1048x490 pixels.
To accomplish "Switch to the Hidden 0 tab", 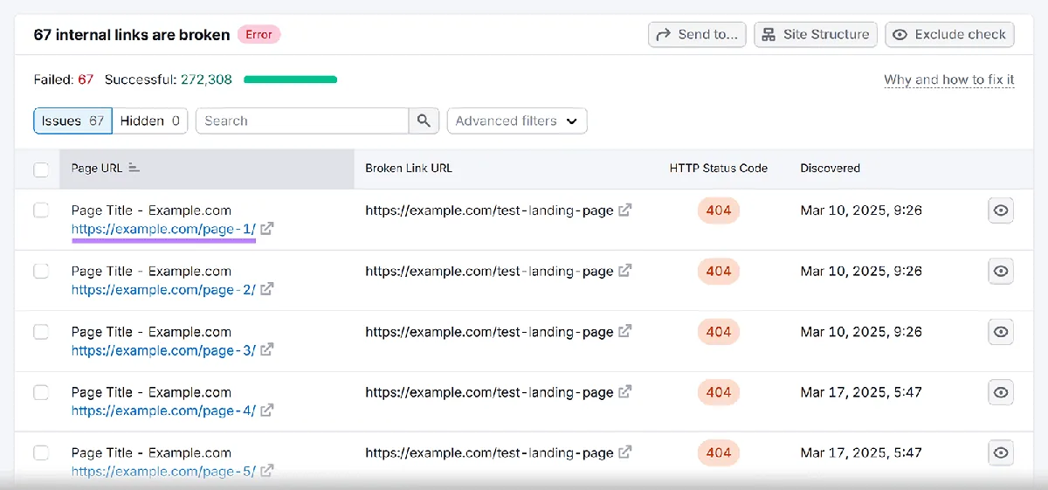I will coord(150,121).
